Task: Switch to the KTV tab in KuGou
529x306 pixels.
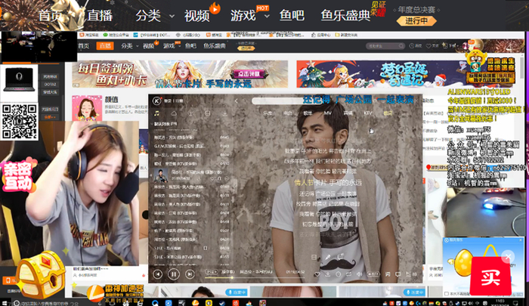Action: [x=368, y=113]
